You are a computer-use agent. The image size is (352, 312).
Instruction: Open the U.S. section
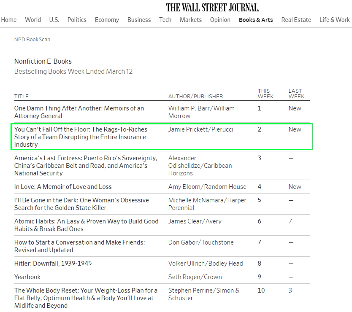click(54, 20)
